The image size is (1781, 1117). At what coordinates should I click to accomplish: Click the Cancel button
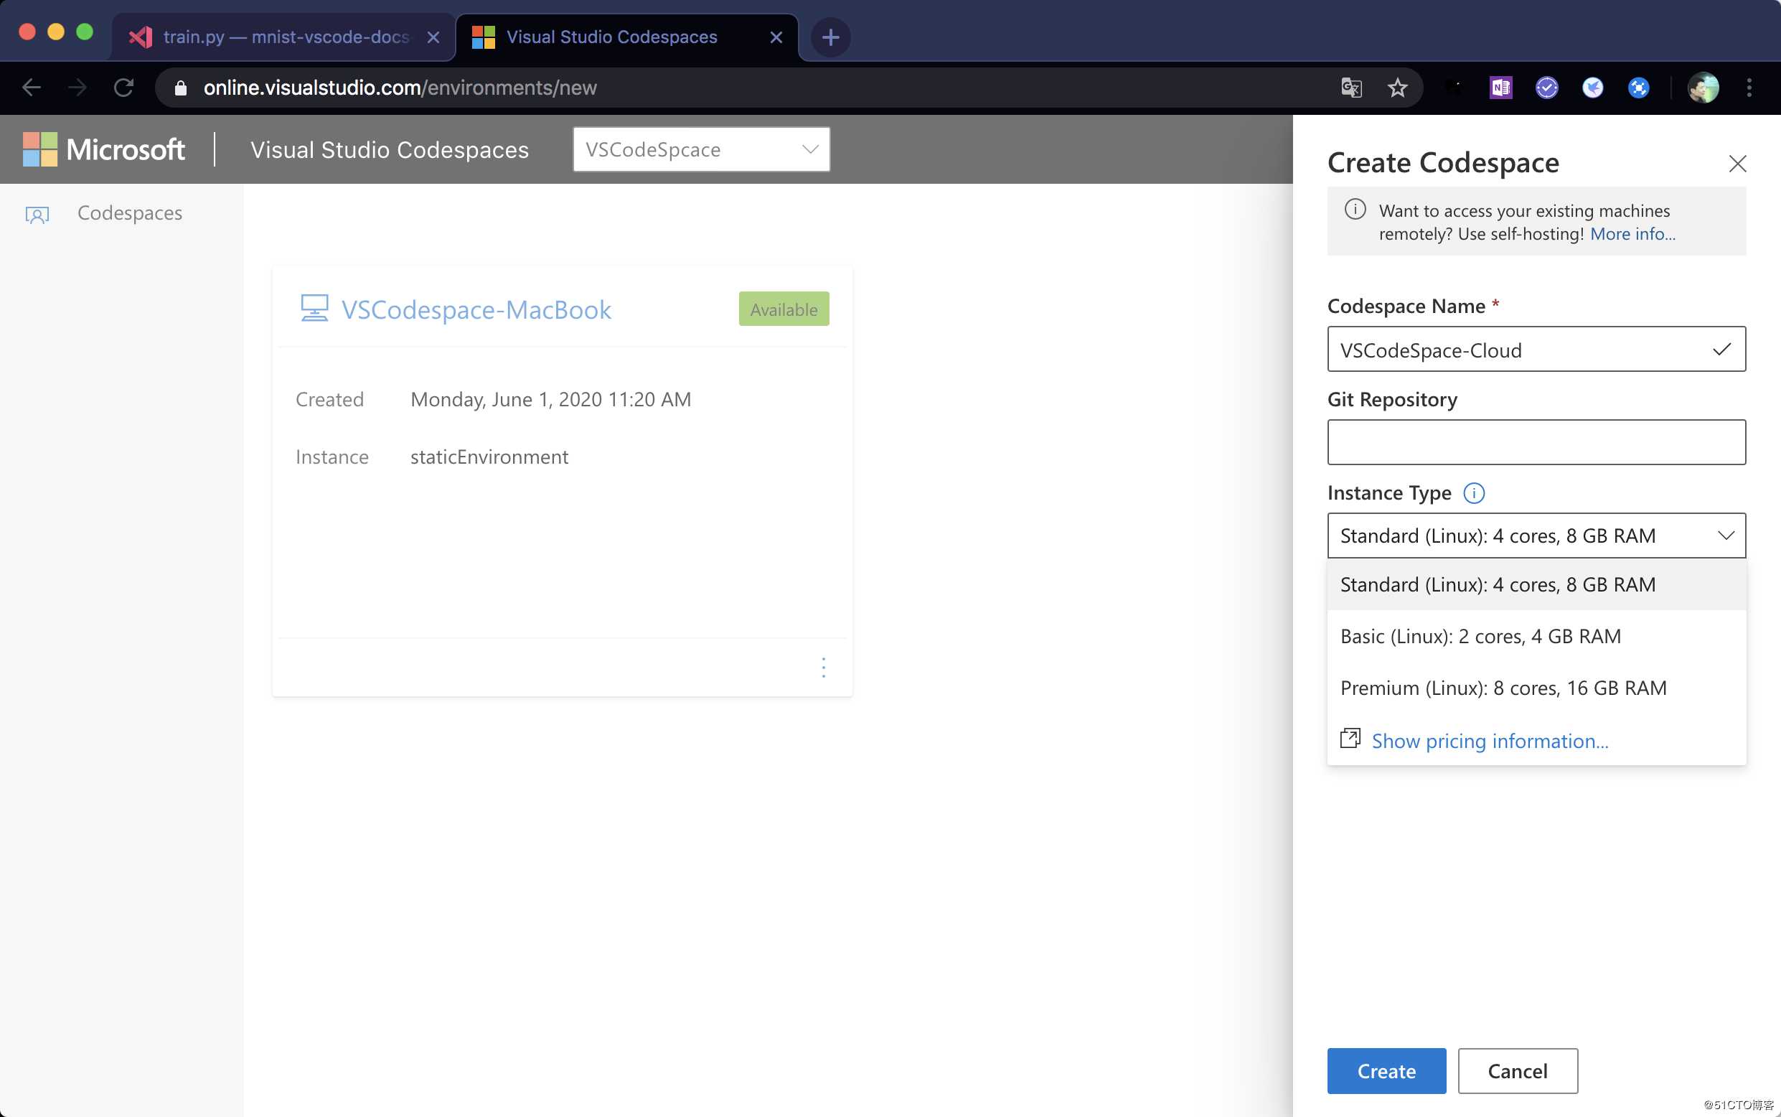click(x=1518, y=1070)
